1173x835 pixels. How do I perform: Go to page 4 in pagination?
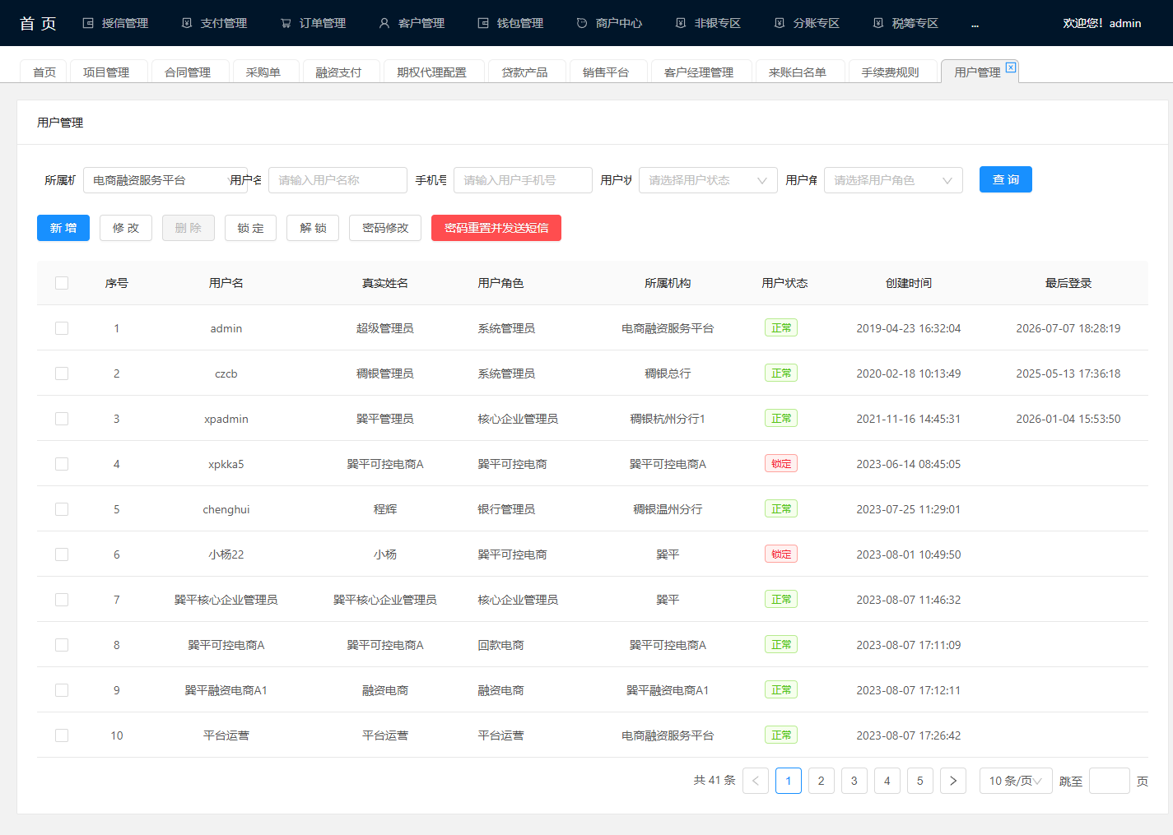pos(887,781)
